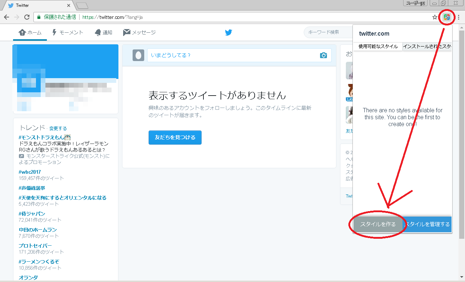Click the egg avatar beside tweet box
Viewport: 465px width, 282px height.
click(138, 55)
